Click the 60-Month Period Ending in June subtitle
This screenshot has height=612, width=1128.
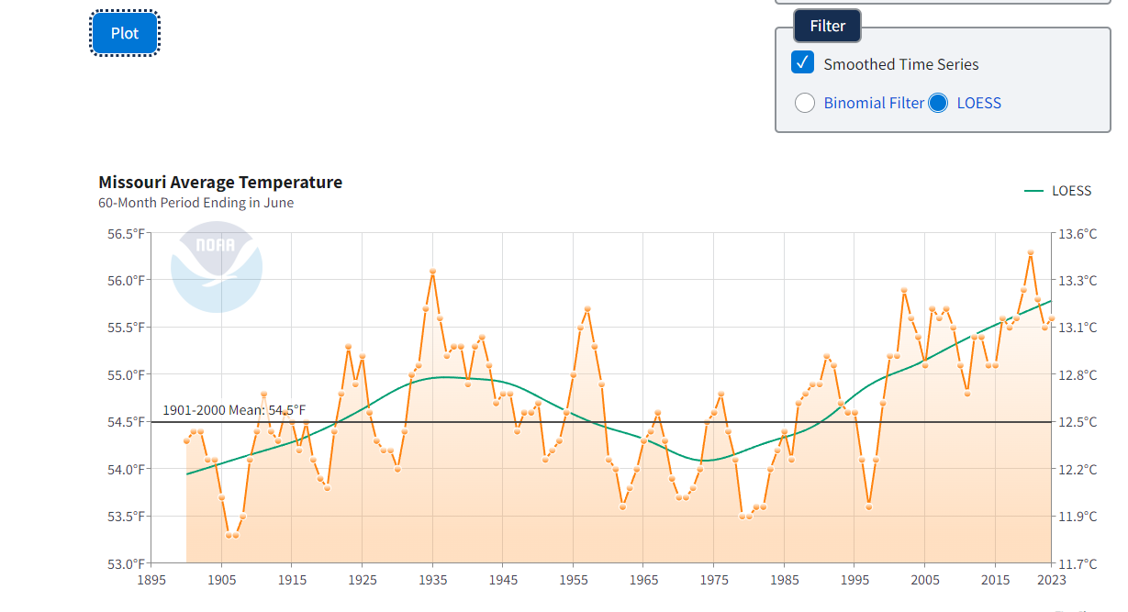[x=196, y=203]
